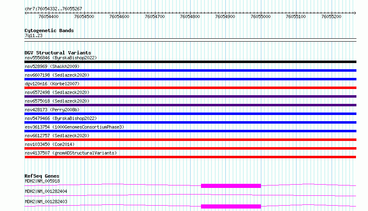This screenshot has width=368, height=211.
Task: Select the blue bar beneath nsv6607198
Action: [190, 79]
